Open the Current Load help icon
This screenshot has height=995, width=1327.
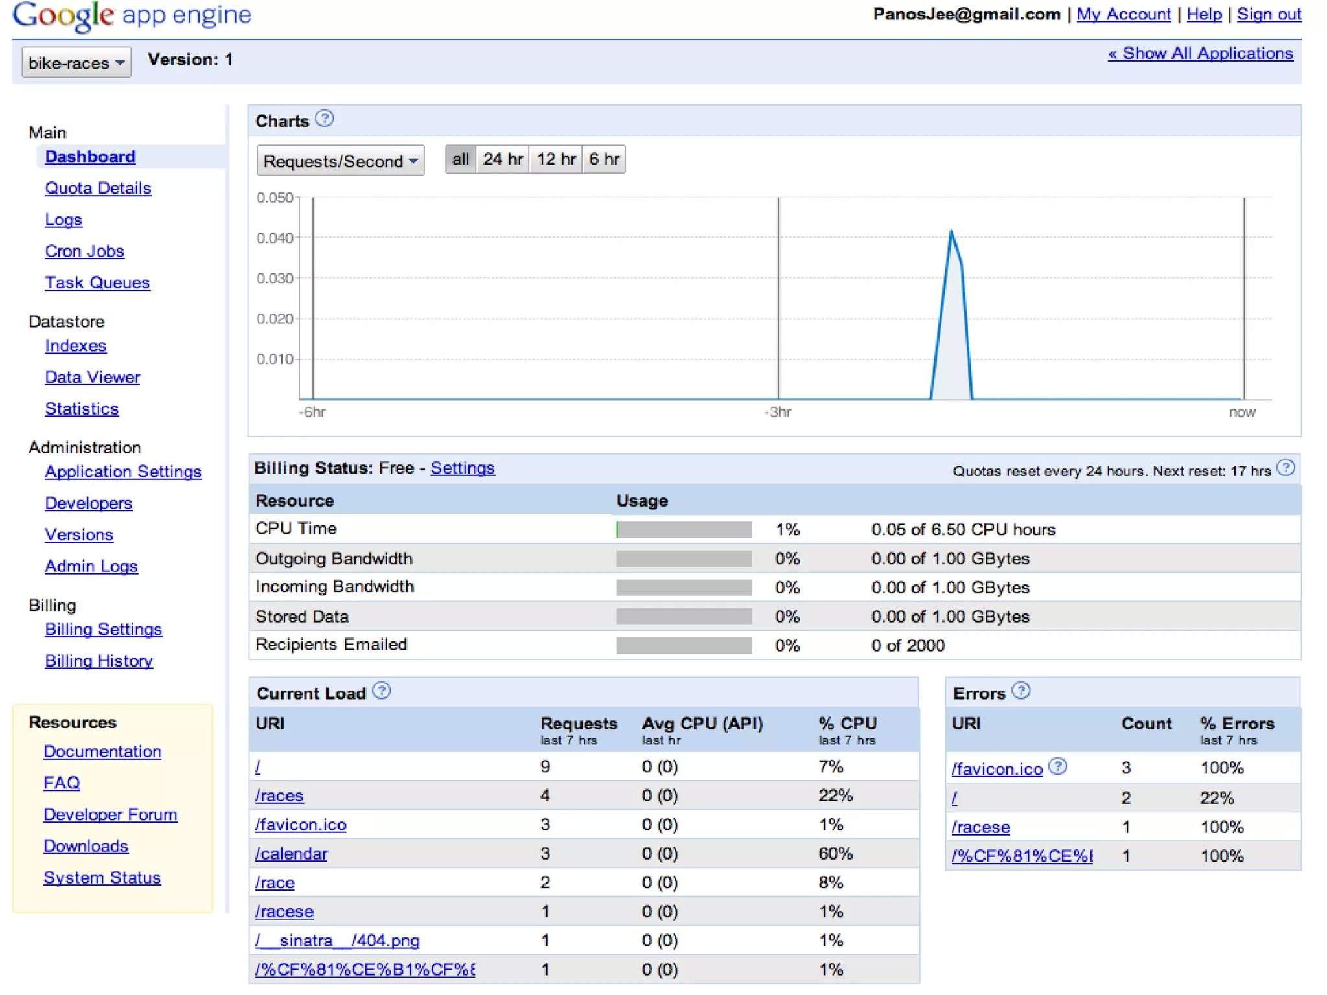[382, 691]
